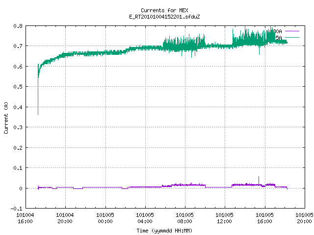Click the purple curve's tall spike before 16:00
Viewport: 314px width, 235px height.
pos(259,180)
